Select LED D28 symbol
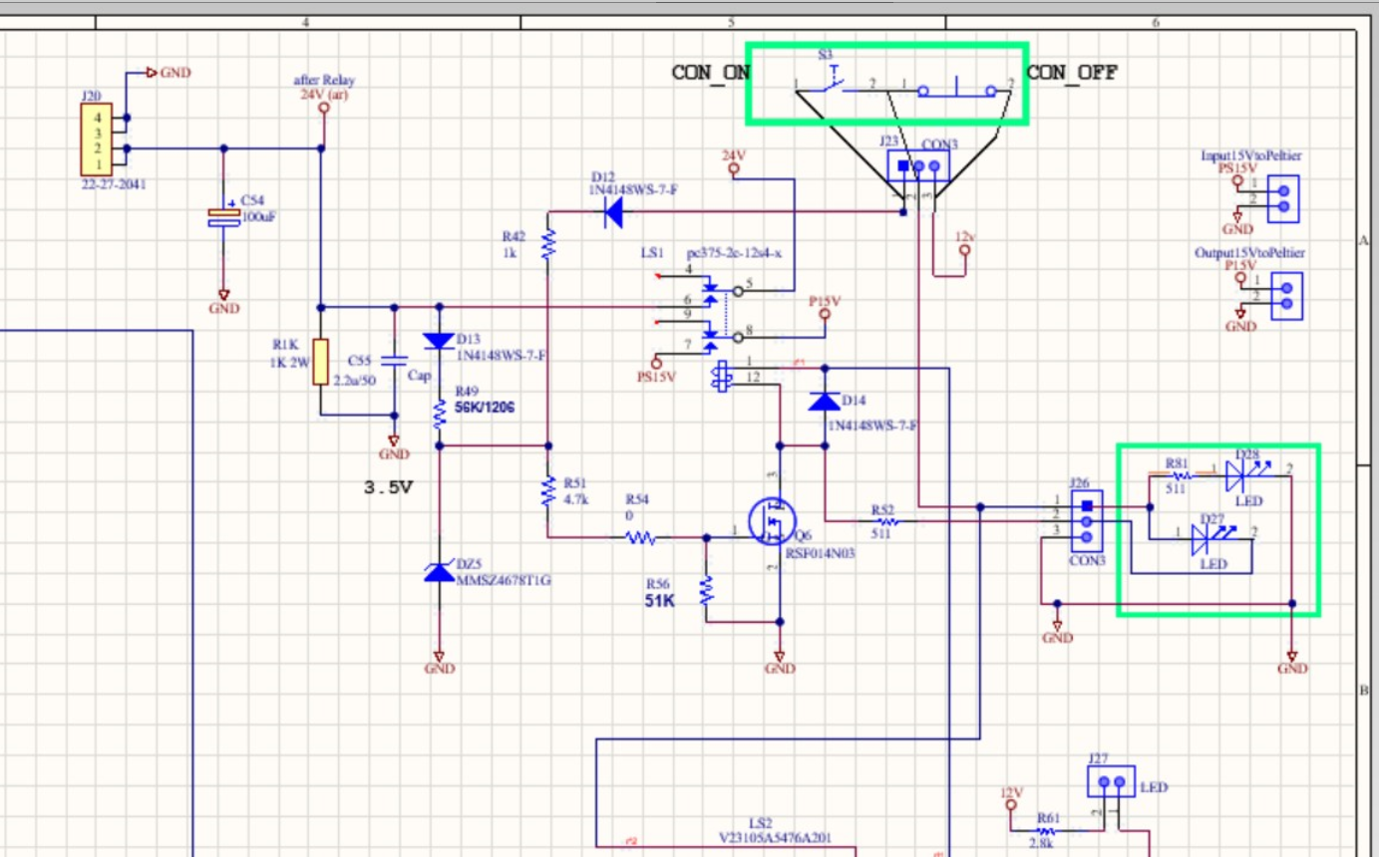 pos(1247,476)
